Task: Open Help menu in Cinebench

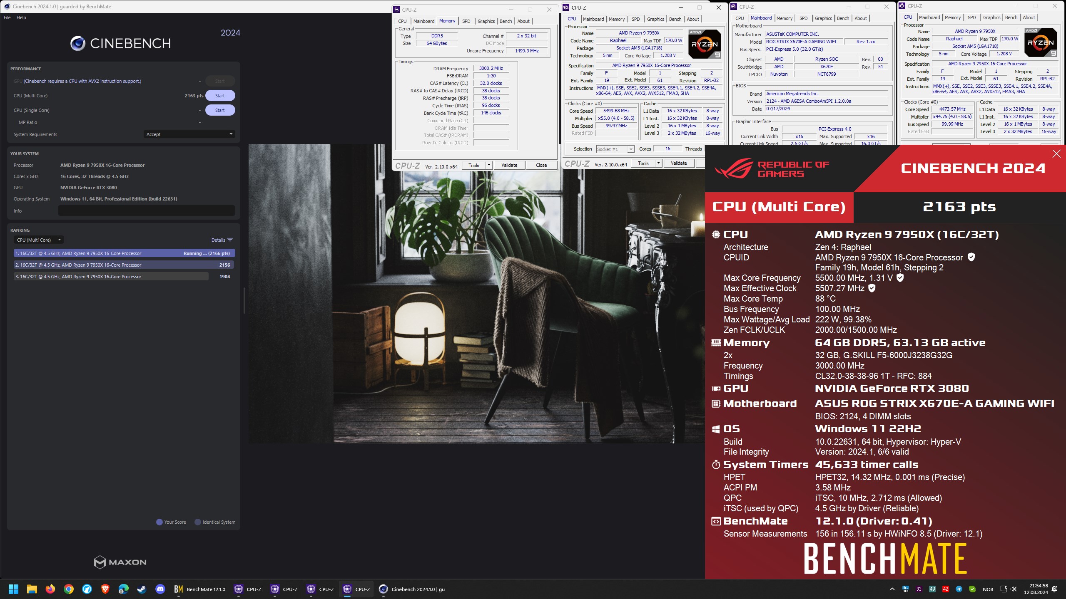Action: [x=21, y=17]
